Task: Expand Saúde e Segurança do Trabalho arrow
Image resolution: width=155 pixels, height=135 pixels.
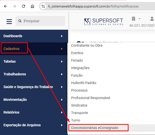Action: click(x=62, y=87)
